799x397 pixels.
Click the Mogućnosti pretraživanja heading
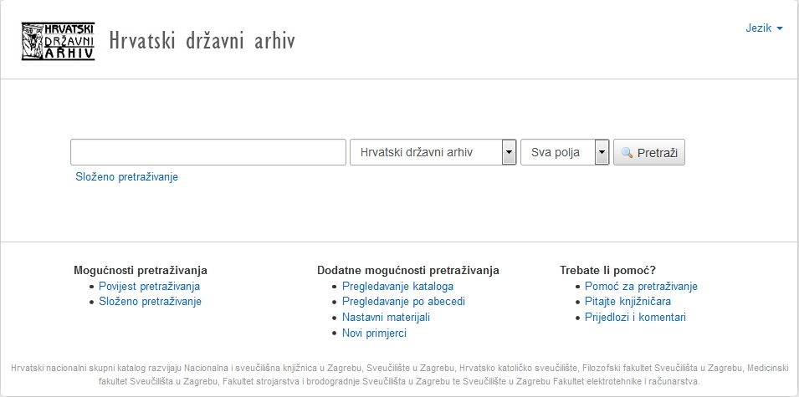(141, 270)
